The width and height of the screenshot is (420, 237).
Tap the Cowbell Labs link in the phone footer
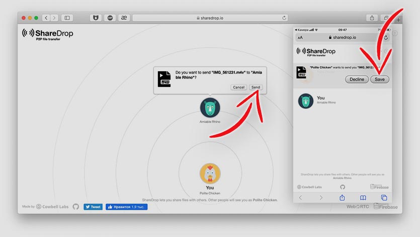pyautogui.click(x=309, y=187)
